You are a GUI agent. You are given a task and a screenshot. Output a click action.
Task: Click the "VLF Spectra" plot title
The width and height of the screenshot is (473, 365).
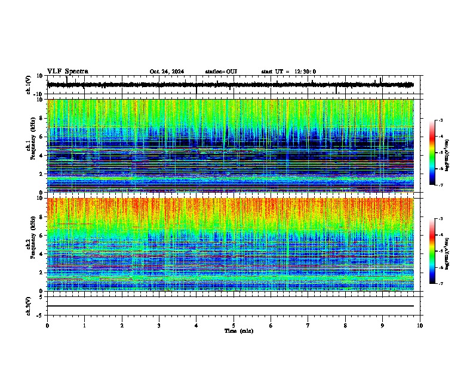[x=67, y=72]
